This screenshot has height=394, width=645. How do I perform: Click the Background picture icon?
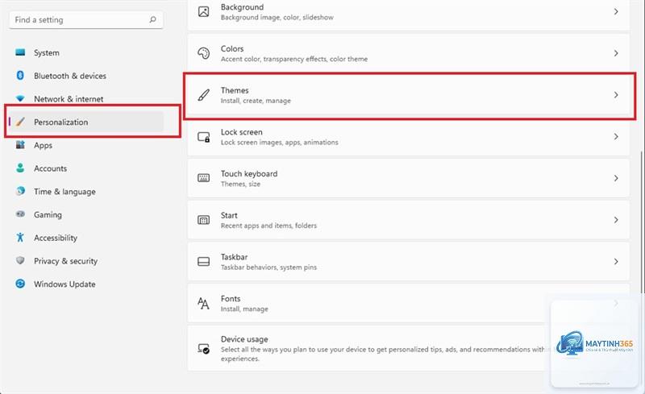click(204, 11)
